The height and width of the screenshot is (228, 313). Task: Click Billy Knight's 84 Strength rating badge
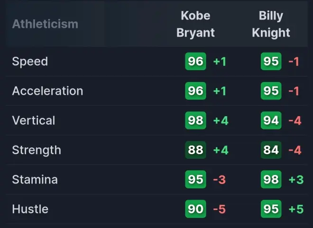(271, 150)
